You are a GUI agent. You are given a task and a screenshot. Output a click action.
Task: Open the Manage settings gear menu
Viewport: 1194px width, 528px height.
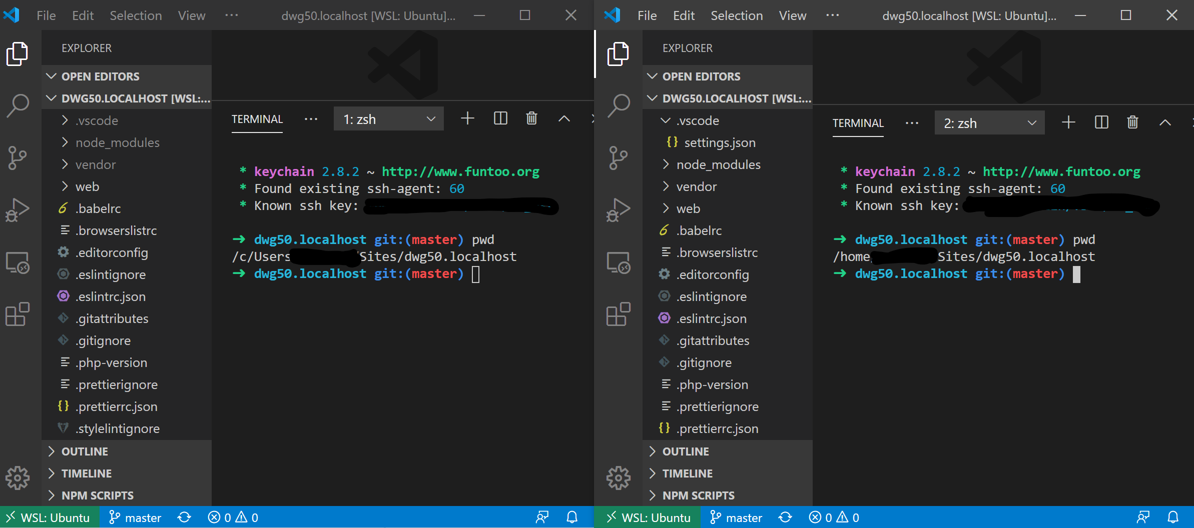click(x=18, y=477)
